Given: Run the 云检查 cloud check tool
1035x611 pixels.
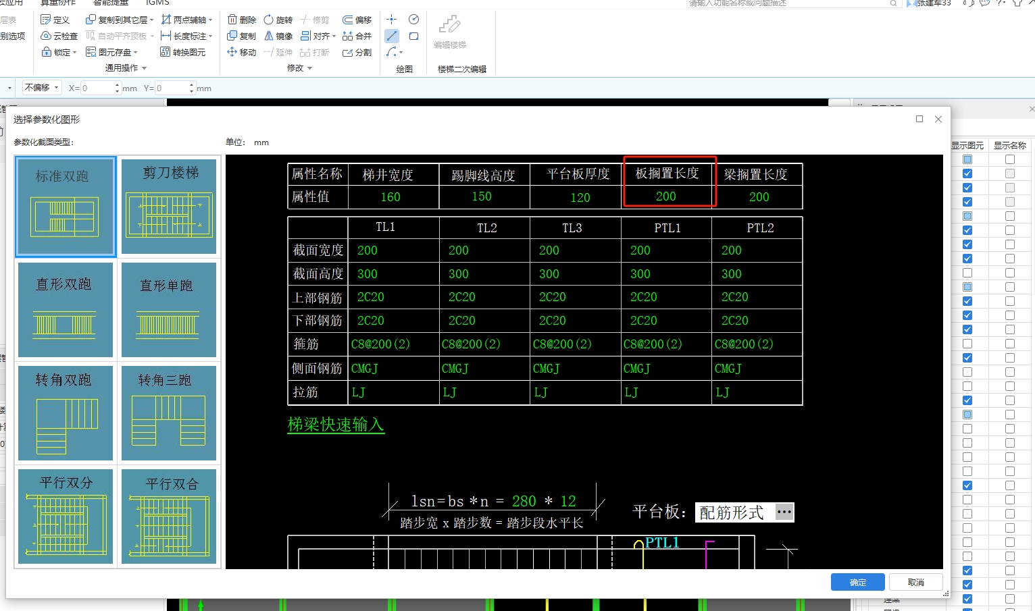Looking at the screenshot, I should click(x=59, y=36).
